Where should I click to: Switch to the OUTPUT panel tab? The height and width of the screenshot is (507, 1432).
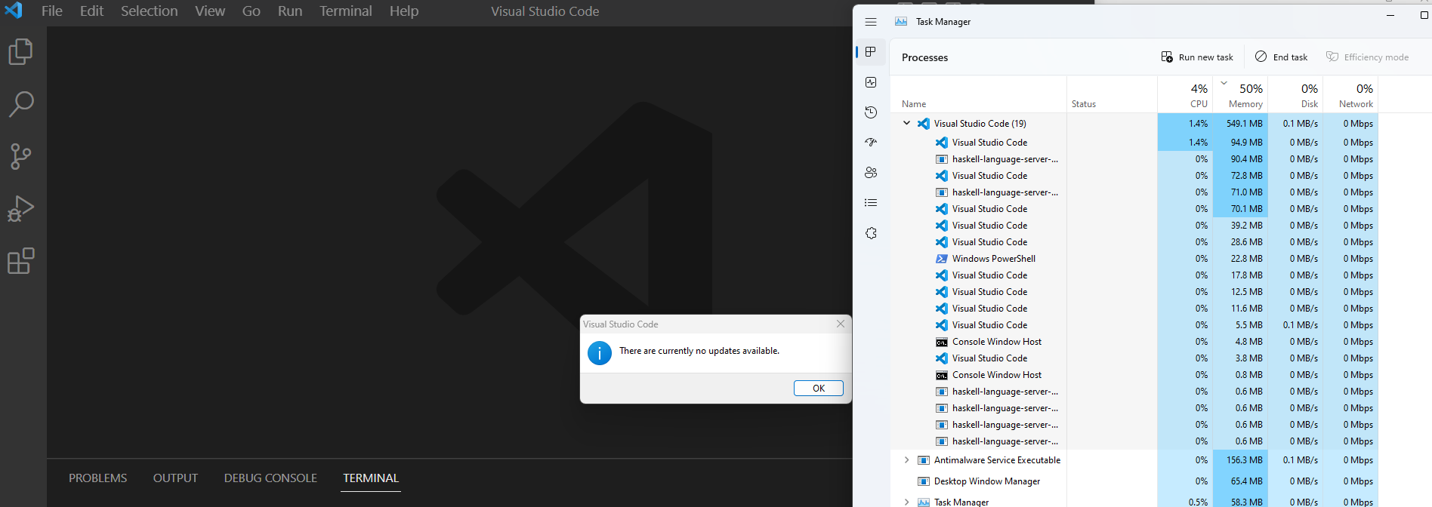(175, 478)
